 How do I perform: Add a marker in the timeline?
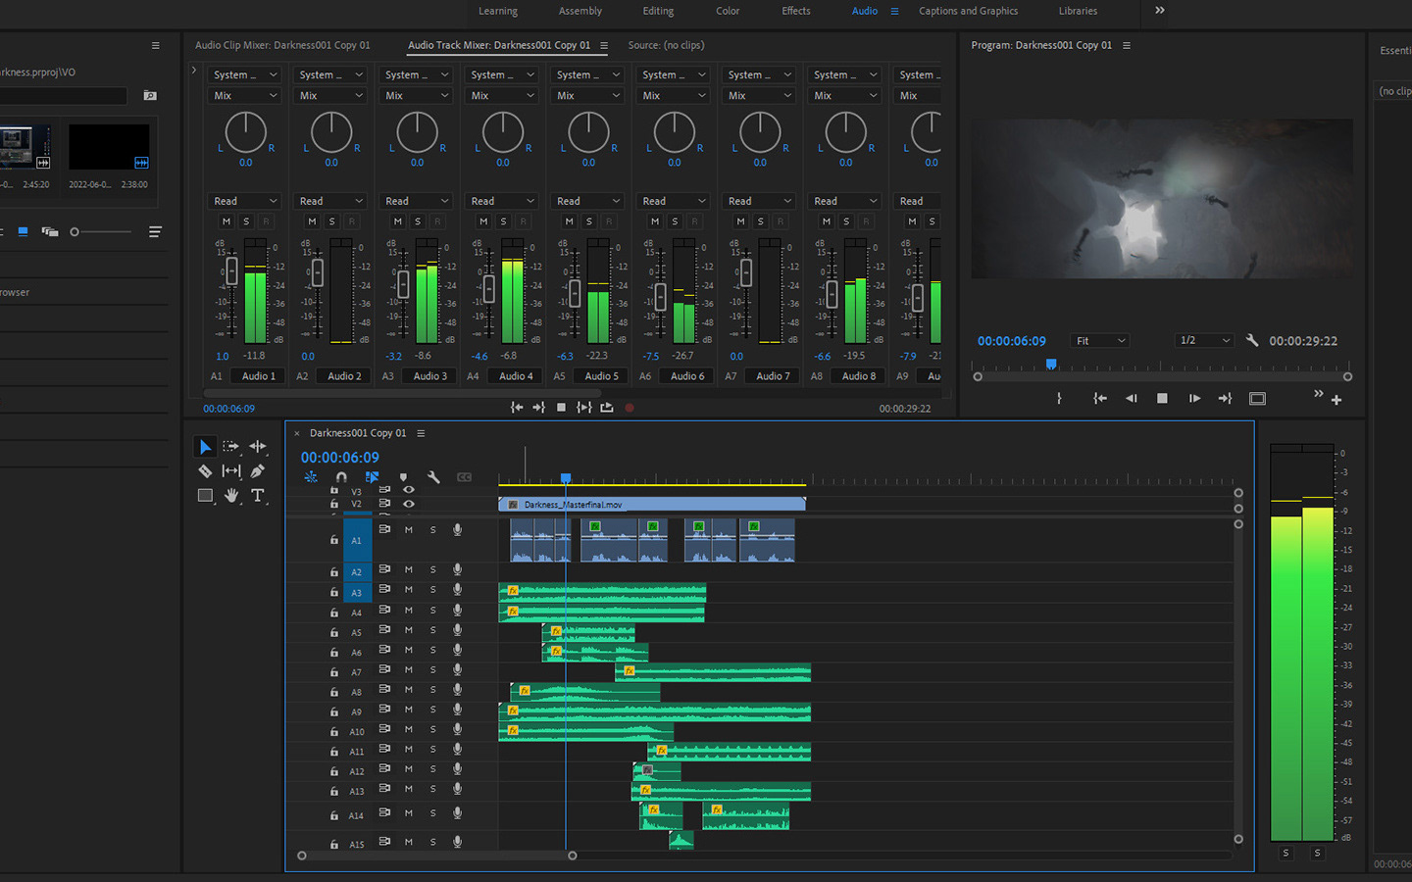pos(403,477)
